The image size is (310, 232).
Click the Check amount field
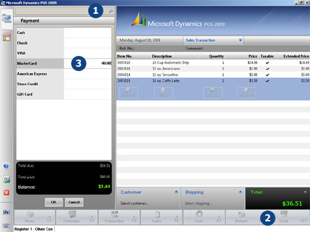88,43
